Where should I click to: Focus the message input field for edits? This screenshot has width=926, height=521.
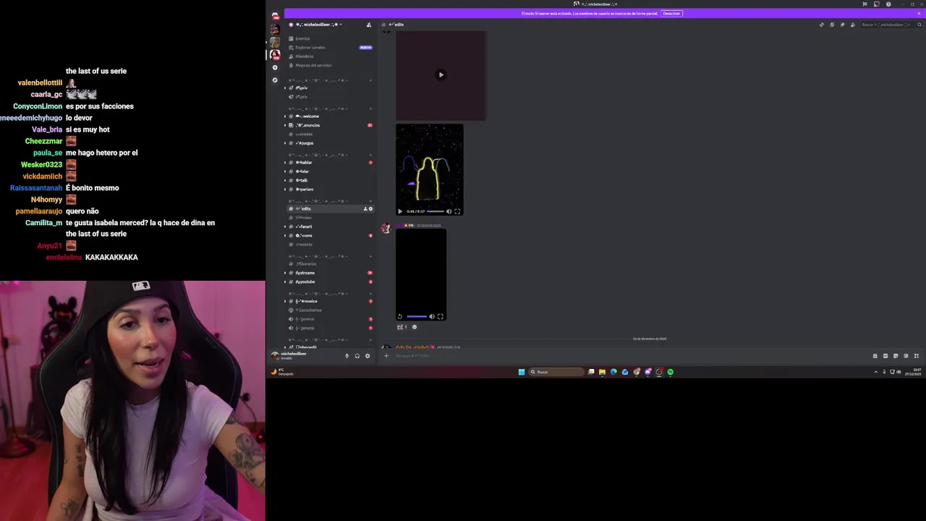(x=629, y=355)
